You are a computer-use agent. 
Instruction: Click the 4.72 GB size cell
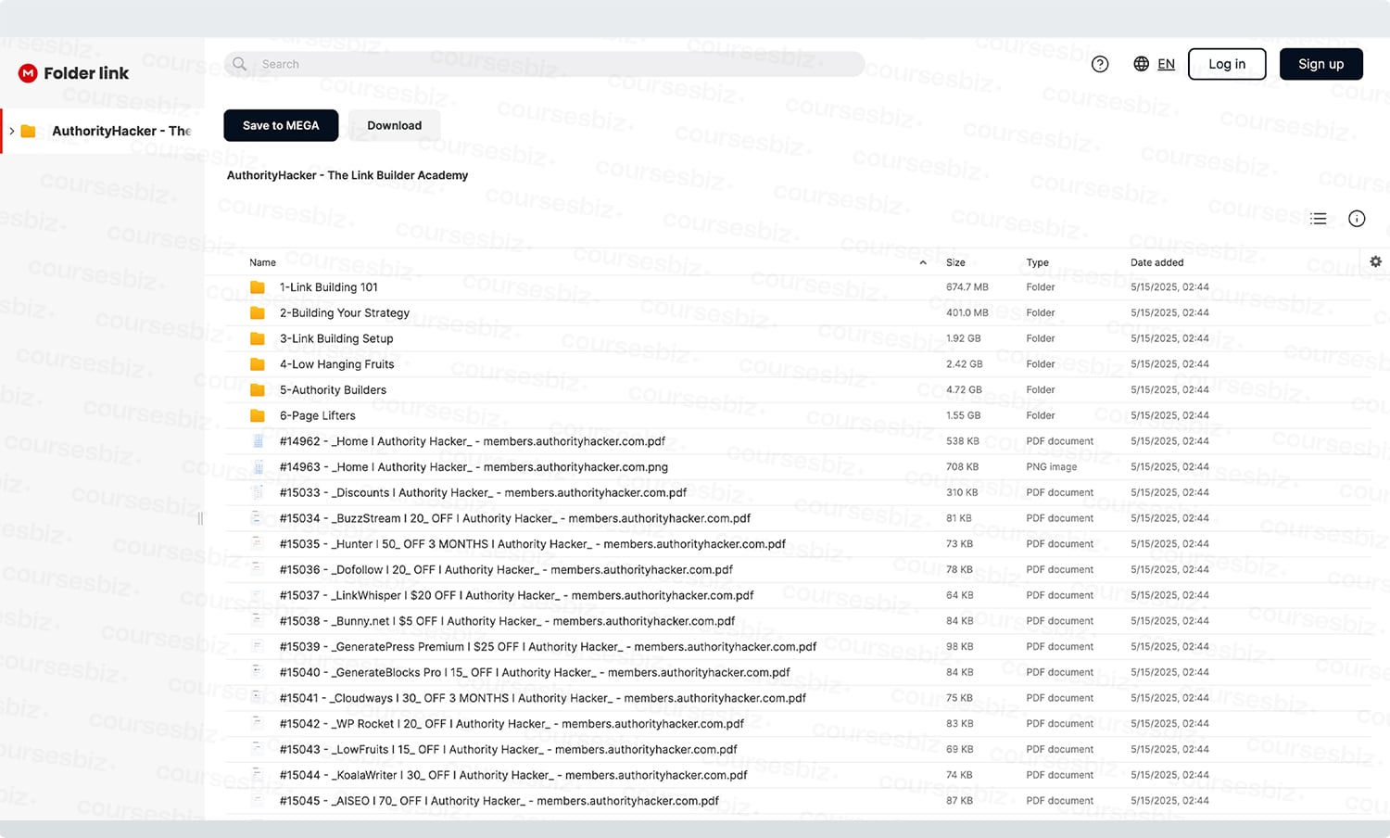[x=964, y=390]
